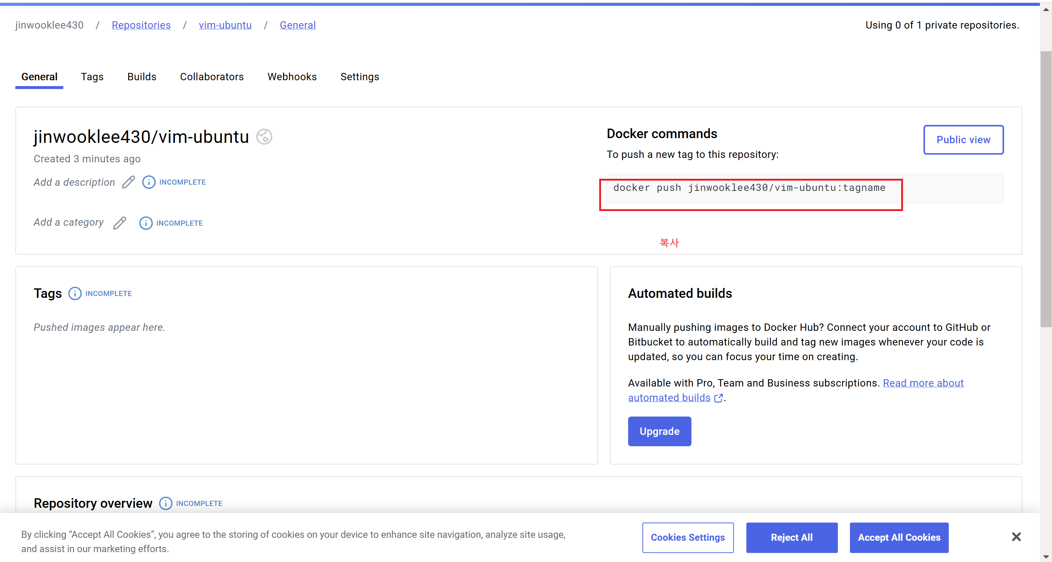
Task: Click the pencil icon beside Add a description
Action: click(x=128, y=182)
